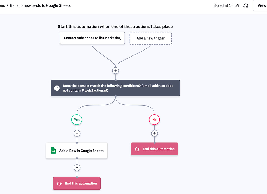Click the Google Sheets icon on the action step

53,151
